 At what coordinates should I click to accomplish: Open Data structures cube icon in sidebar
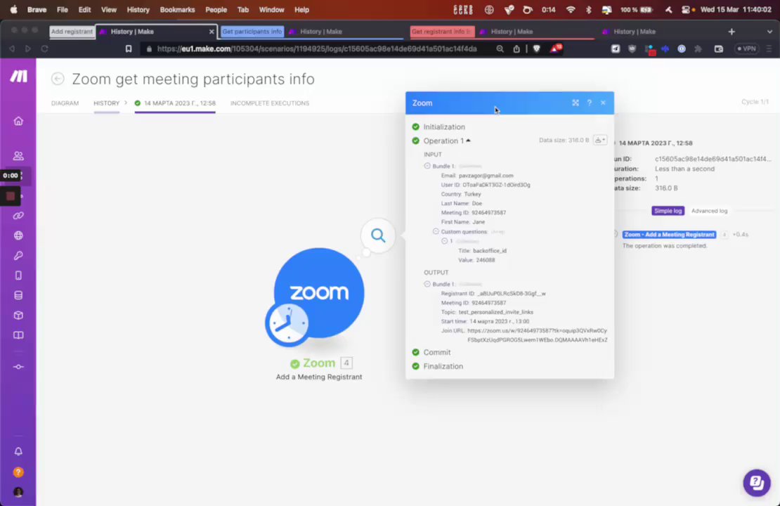coord(18,316)
